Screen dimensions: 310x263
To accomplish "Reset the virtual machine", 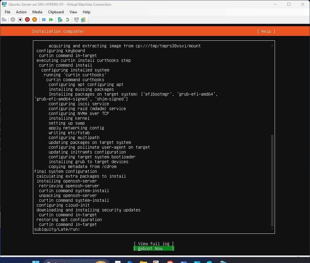I will point(51,19).
